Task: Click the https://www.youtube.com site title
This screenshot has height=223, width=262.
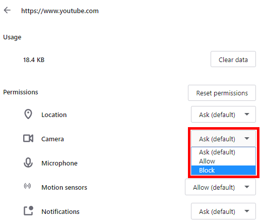Action: pyautogui.click(x=60, y=11)
